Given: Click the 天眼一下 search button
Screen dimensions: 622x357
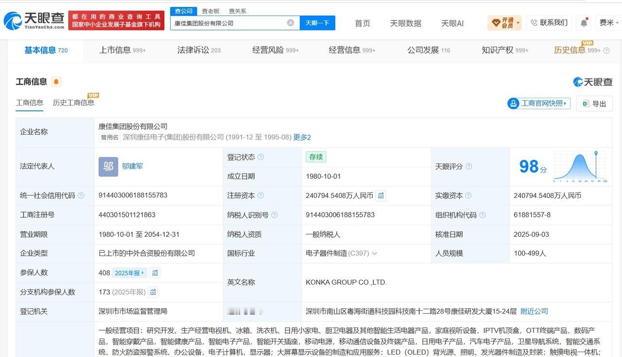Looking at the screenshot, I should tap(317, 23).
